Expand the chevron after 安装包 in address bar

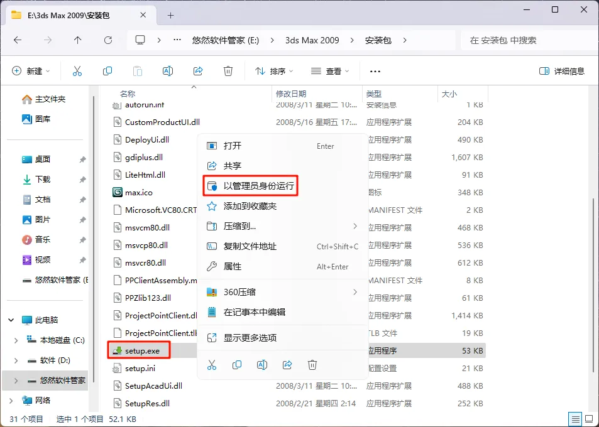[x=405, y=40]
